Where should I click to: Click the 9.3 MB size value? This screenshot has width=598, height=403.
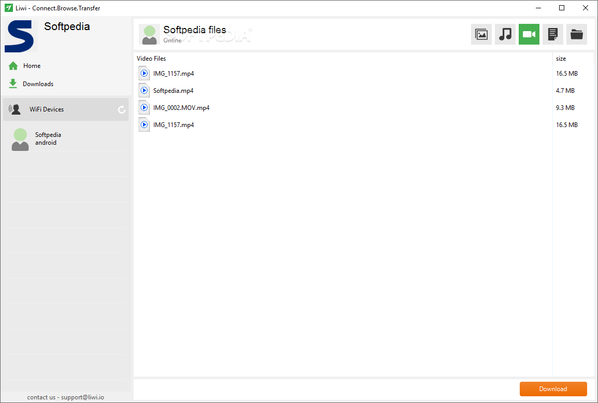pos(565,107)
